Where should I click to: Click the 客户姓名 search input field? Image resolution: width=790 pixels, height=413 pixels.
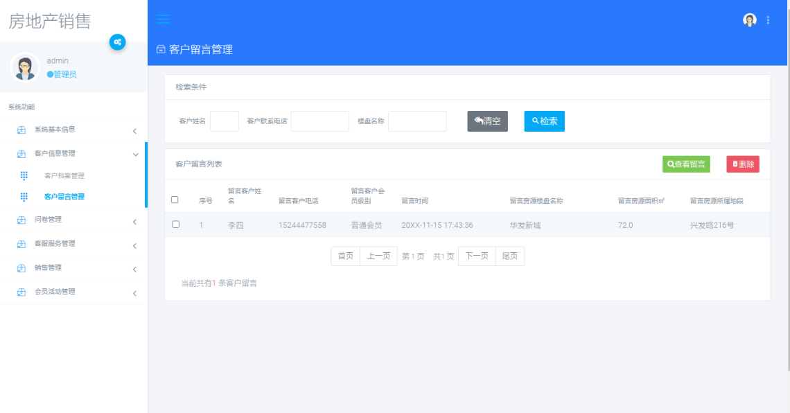[224, 121]
